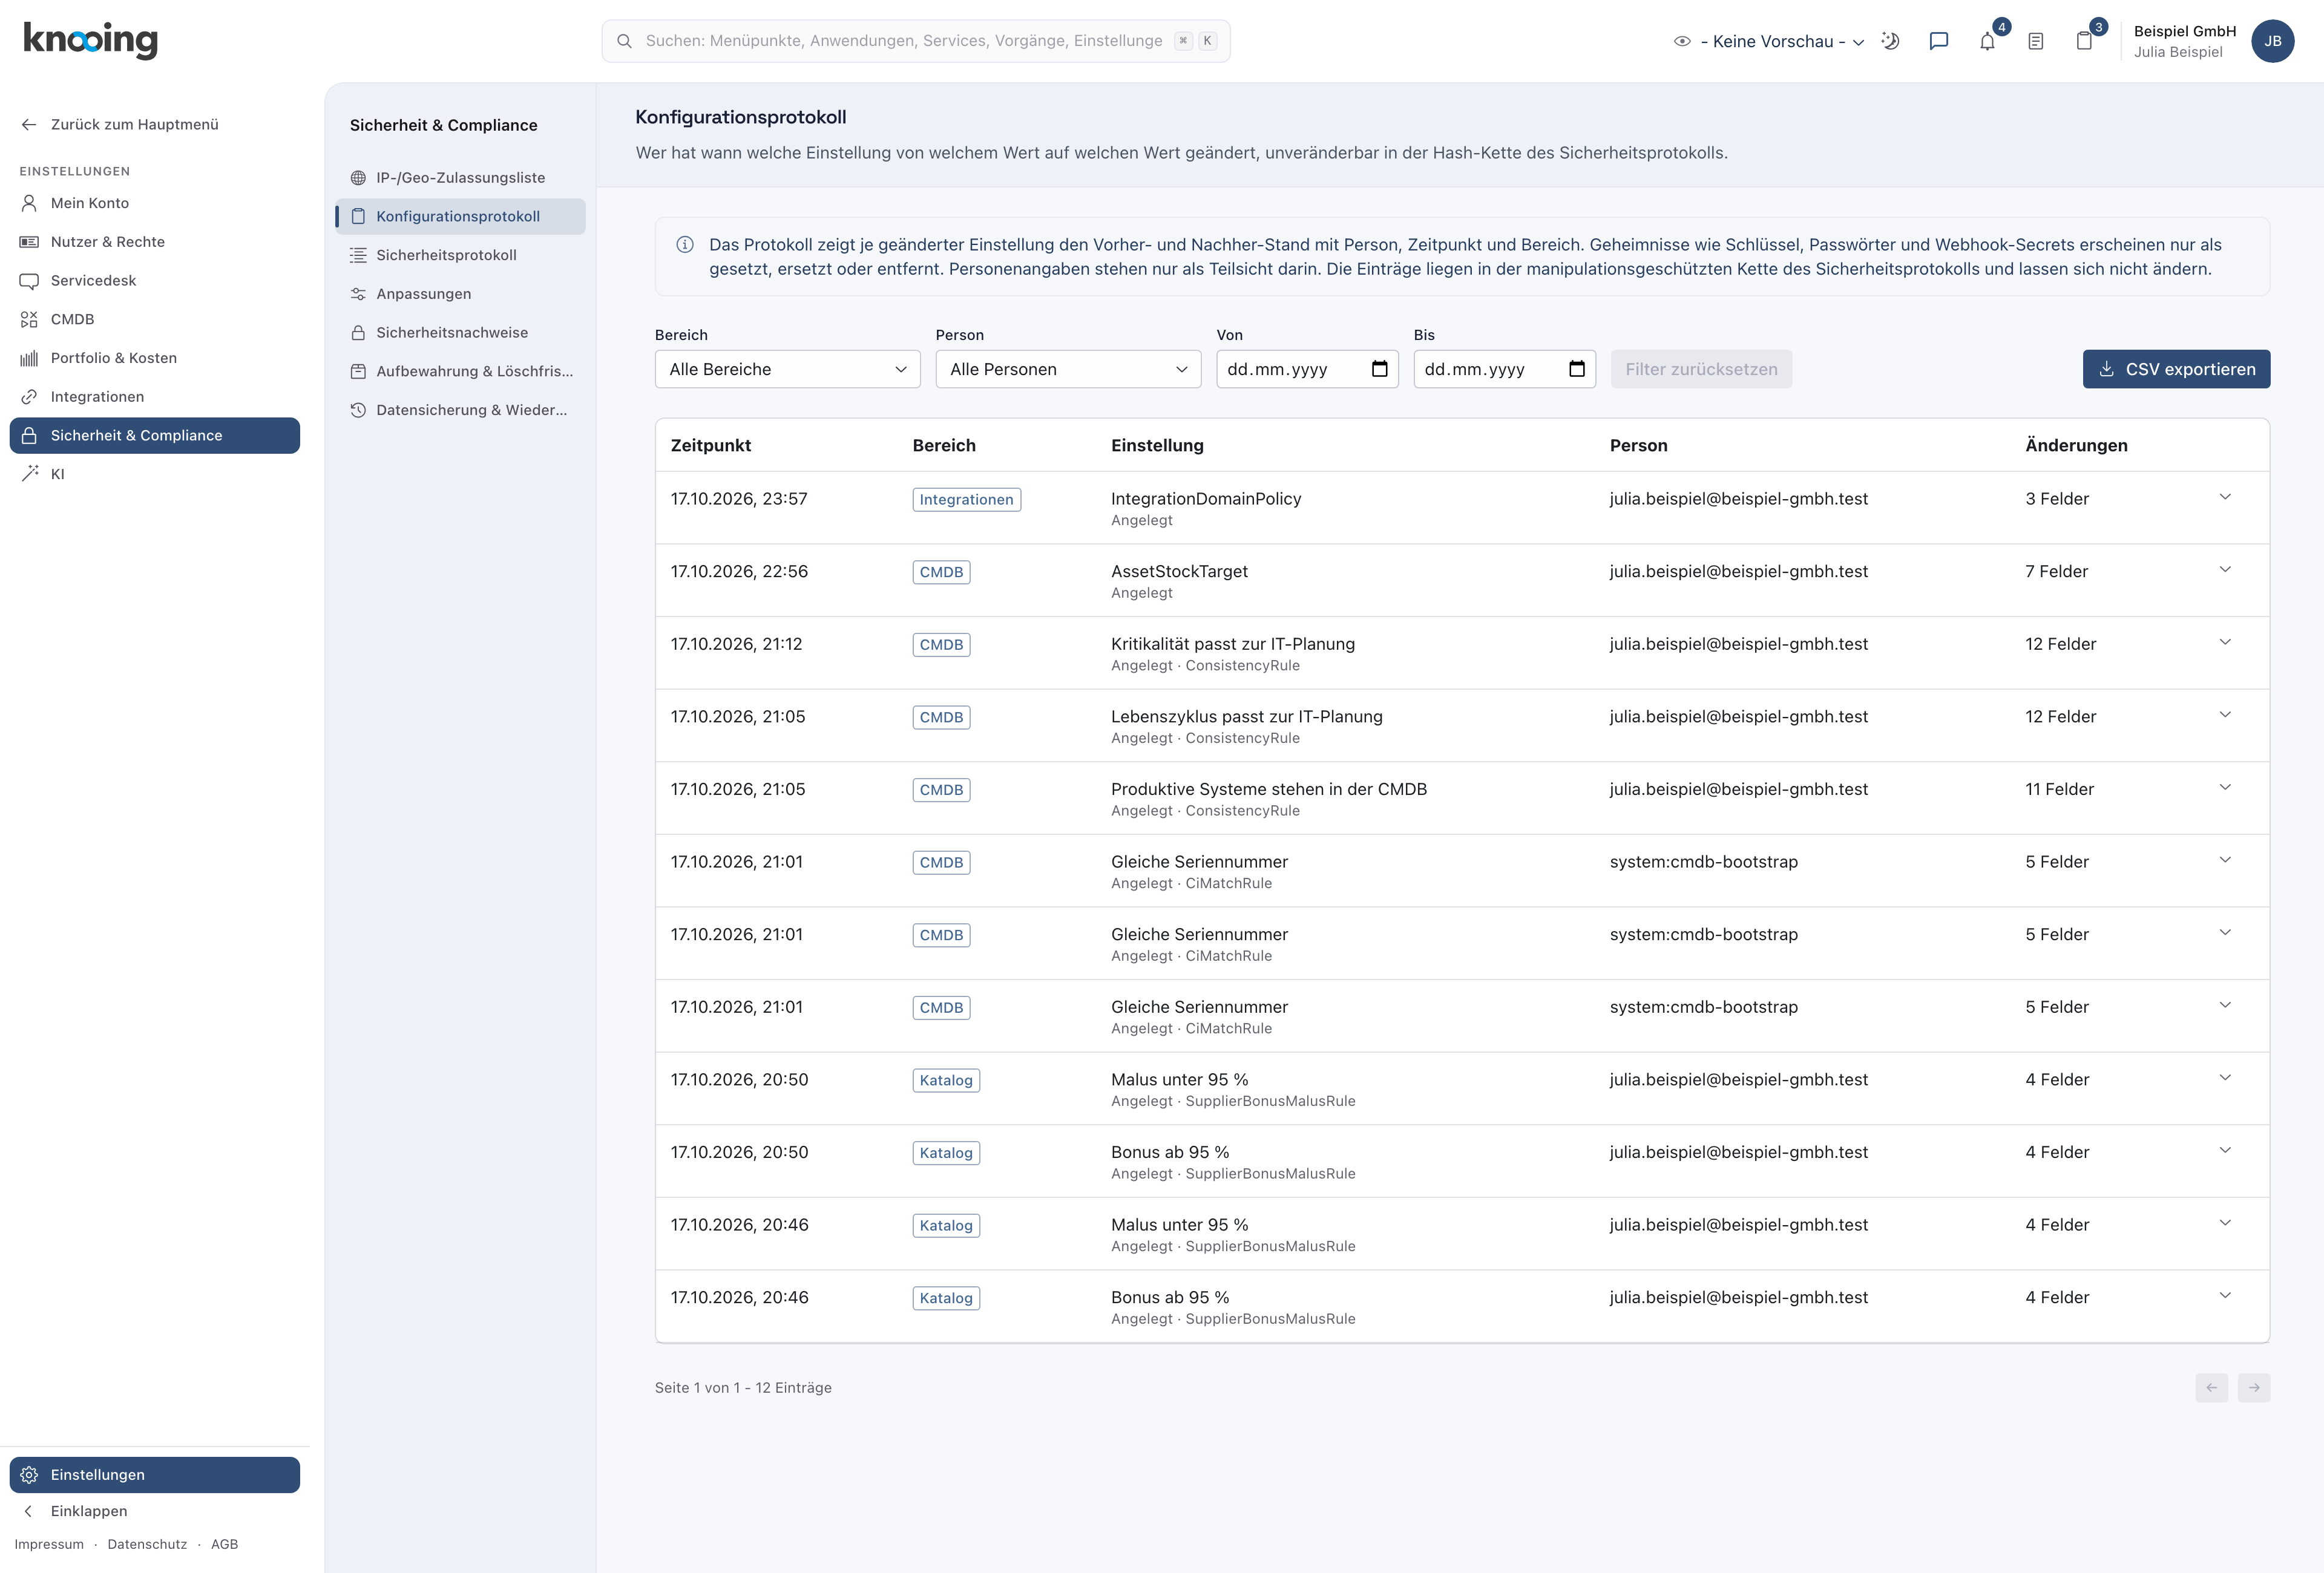The height and width of the screenshot is (1573, 2324).
Task: Open the Alle Bereiche dropdown
Action: coord(787,369)
